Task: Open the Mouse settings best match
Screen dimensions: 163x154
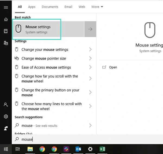Action: (x=48, y=29)
